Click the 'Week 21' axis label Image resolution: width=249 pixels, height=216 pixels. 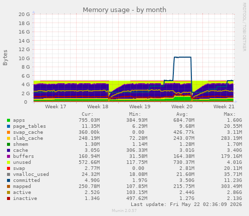224,107
